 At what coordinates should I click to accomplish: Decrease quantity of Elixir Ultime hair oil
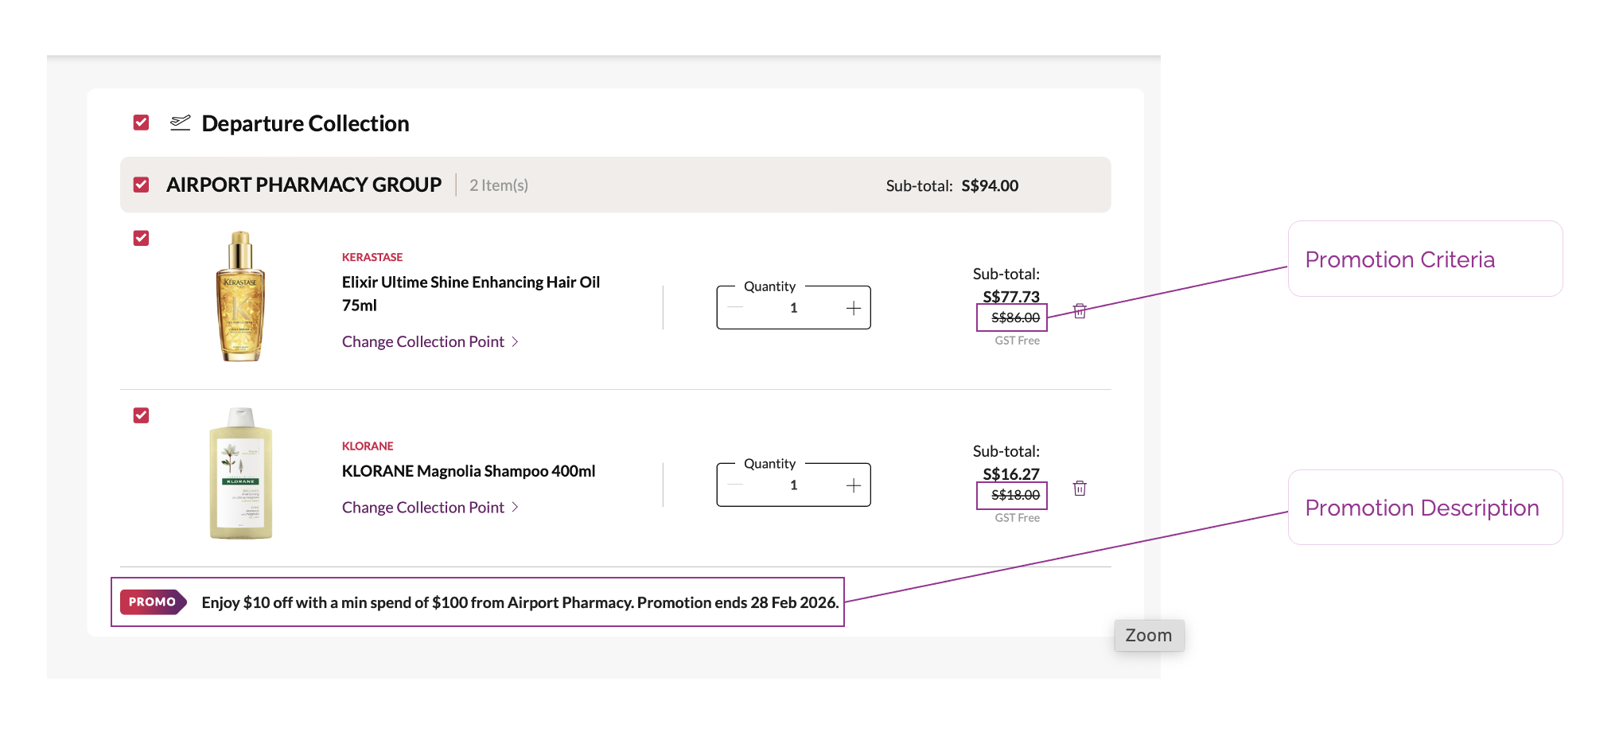(735, 309)
